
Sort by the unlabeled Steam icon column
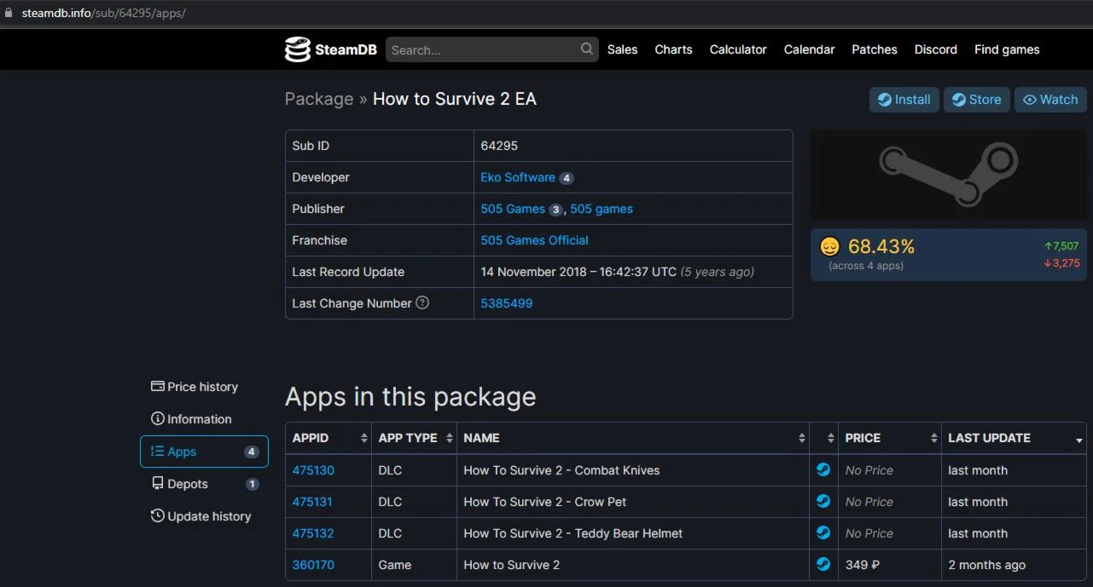click(x=823, y=438)
